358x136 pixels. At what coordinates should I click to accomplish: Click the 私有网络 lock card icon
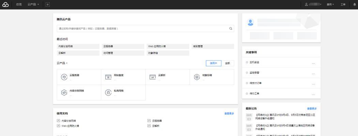tap(108, 92)
